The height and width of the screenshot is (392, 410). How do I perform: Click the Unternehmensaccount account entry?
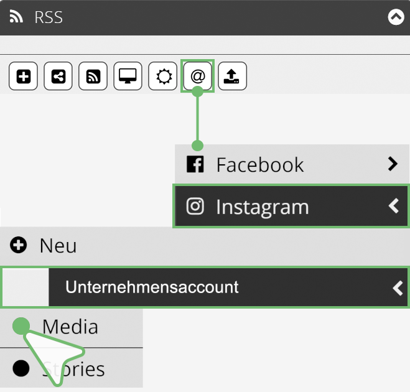coord(152,287)
